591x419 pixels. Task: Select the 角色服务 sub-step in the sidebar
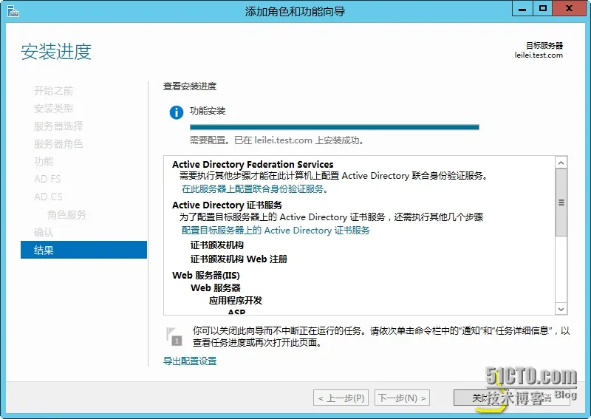point(66,215)
